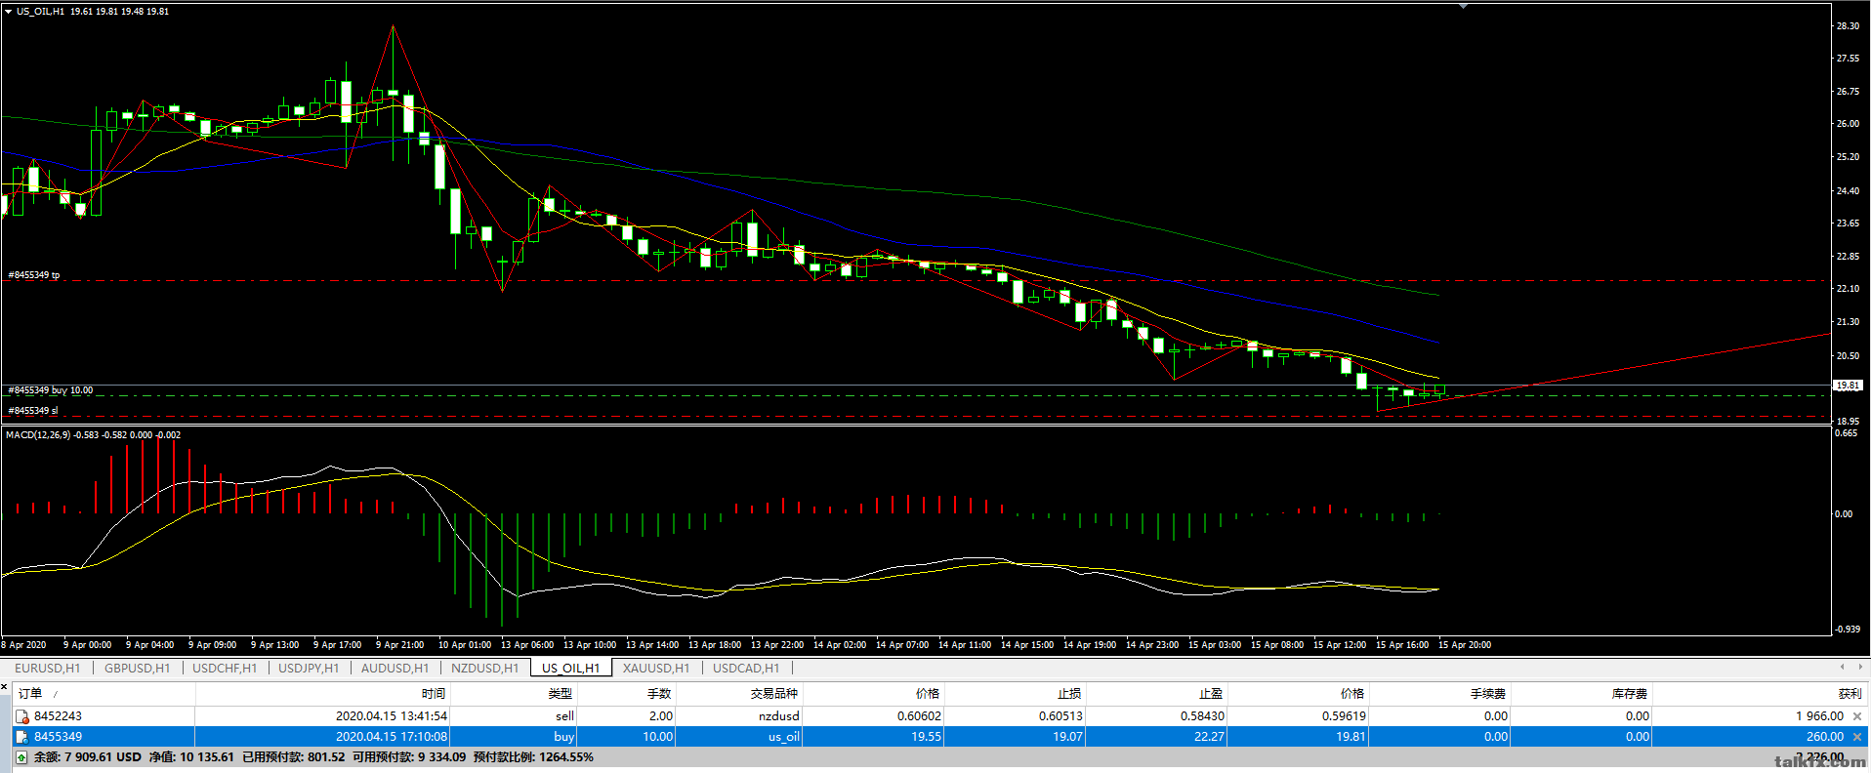Viewport: 1871px width, 773px height.
Task: Switch to the GBPUSD,H1 chart tab
Action: (137, 669)
